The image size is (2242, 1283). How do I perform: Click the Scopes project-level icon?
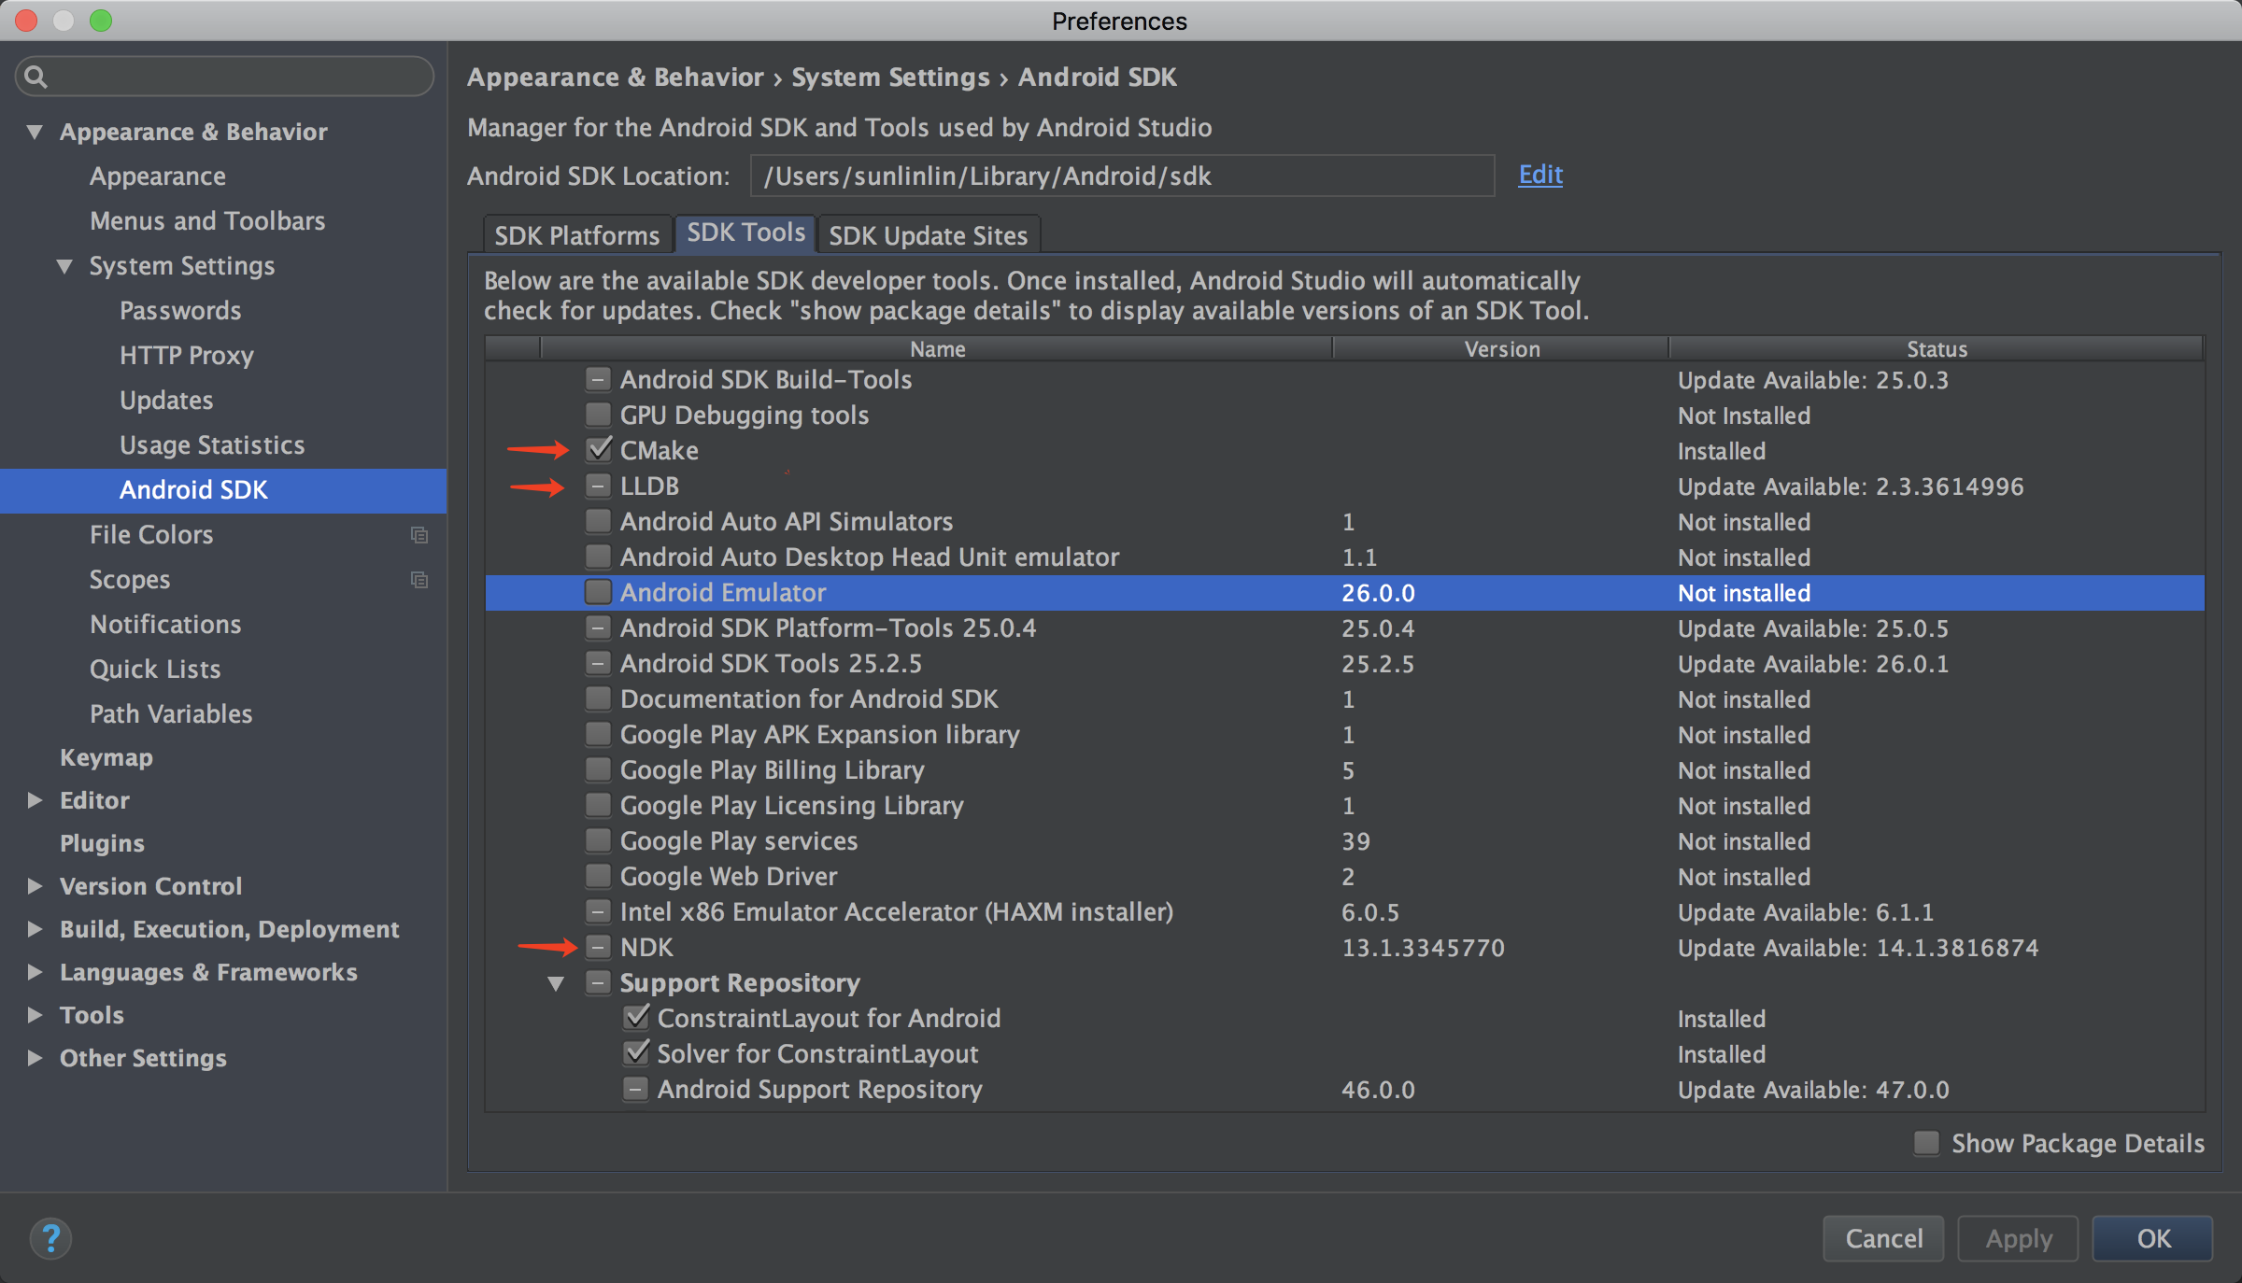[419, 580]
